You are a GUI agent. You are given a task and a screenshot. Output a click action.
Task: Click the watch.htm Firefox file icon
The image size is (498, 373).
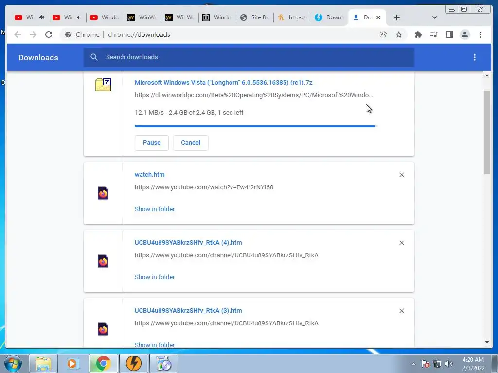click(x=103, y=193)
